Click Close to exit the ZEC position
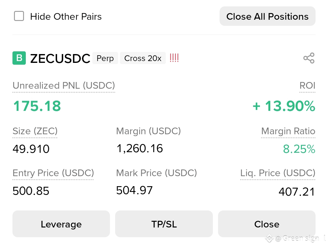 click(267, 224)
